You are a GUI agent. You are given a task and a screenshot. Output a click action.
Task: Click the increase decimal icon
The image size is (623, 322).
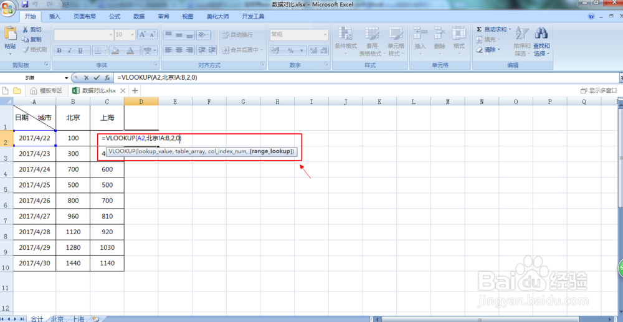(314, 50)
